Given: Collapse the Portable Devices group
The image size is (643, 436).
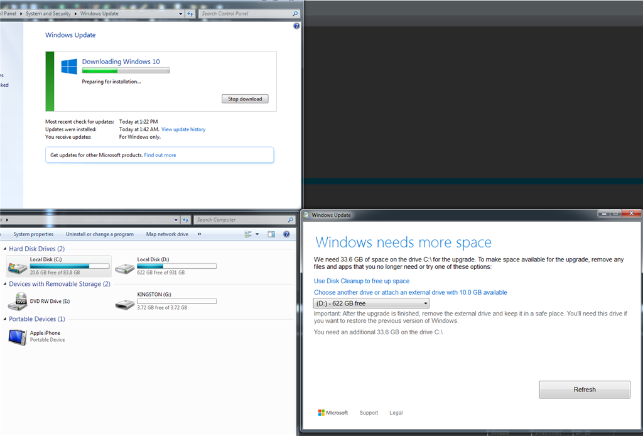Looking at the screenshot, I should 5,319.
